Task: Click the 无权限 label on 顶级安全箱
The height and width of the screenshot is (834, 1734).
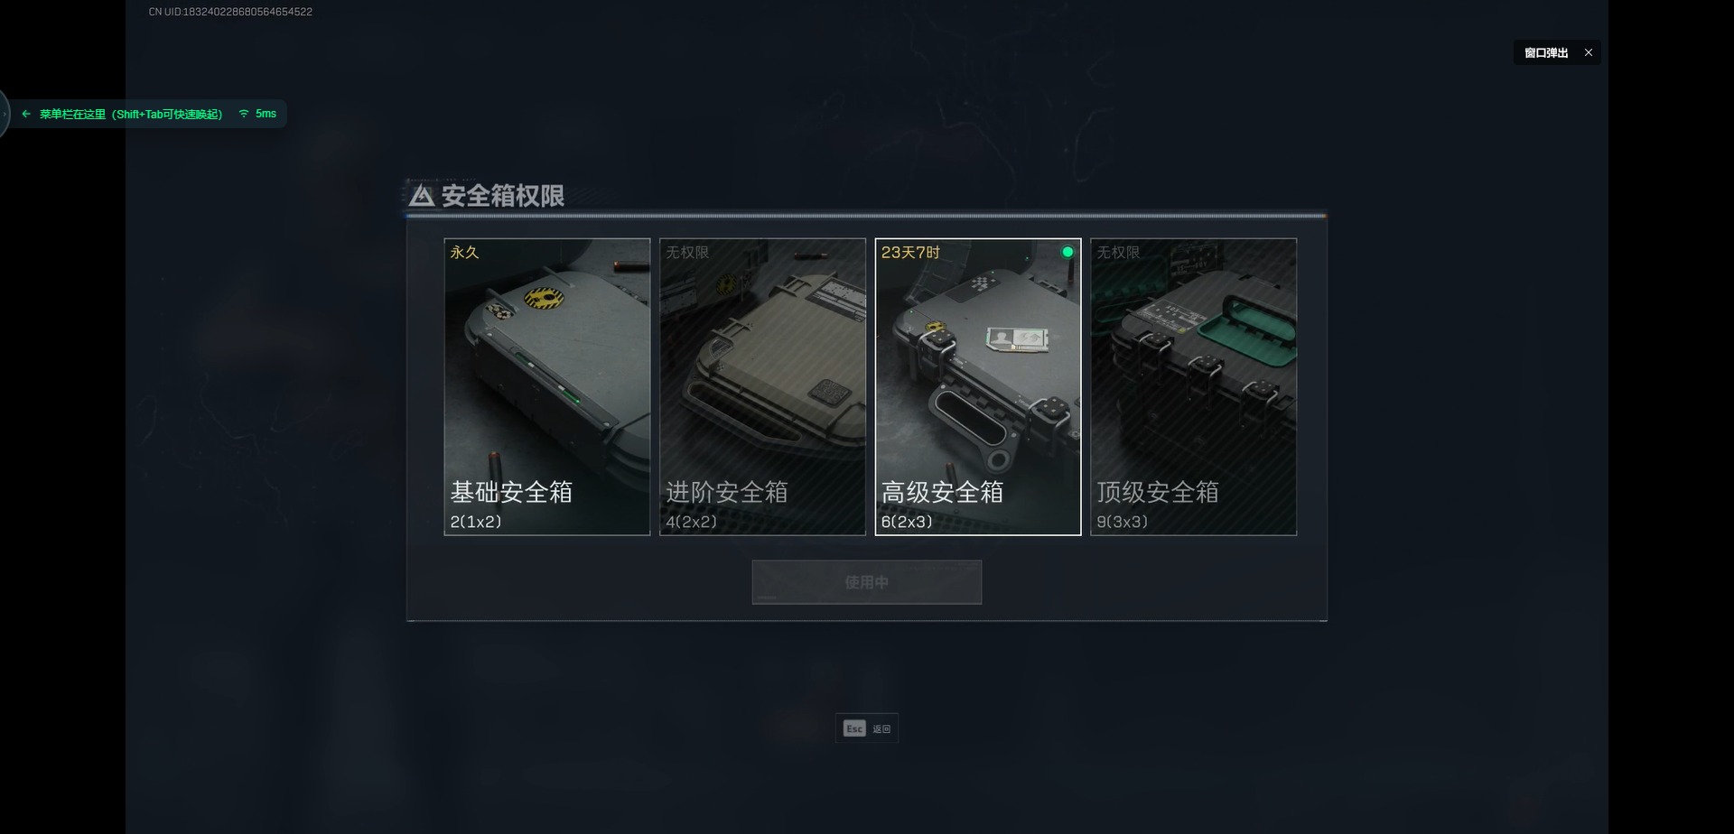Action: [1118, 253]
